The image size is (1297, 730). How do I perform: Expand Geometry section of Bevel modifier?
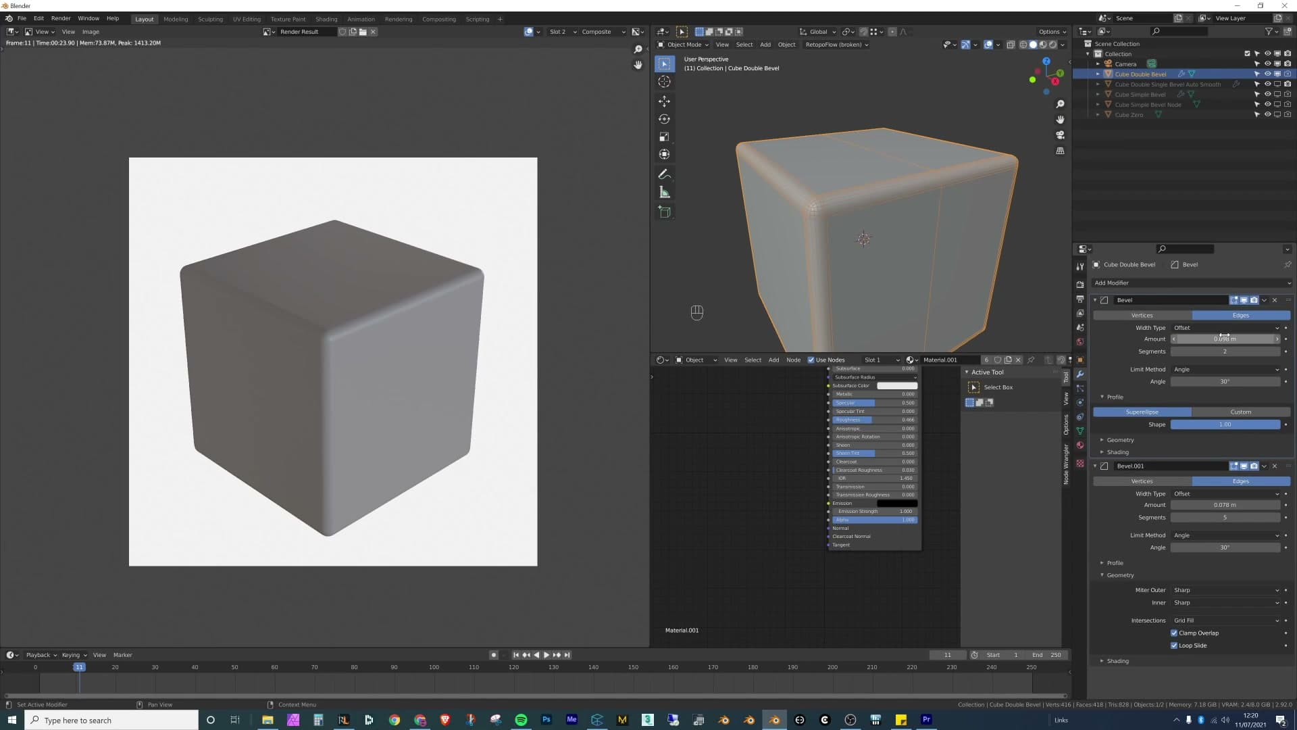point(1120,440)
